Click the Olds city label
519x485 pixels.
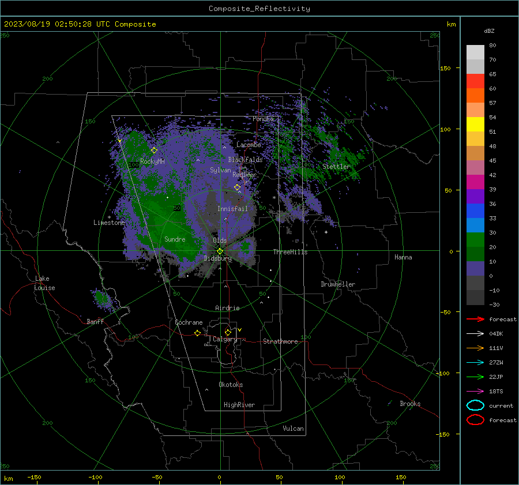pyautogui.click(x=220, y=240)
